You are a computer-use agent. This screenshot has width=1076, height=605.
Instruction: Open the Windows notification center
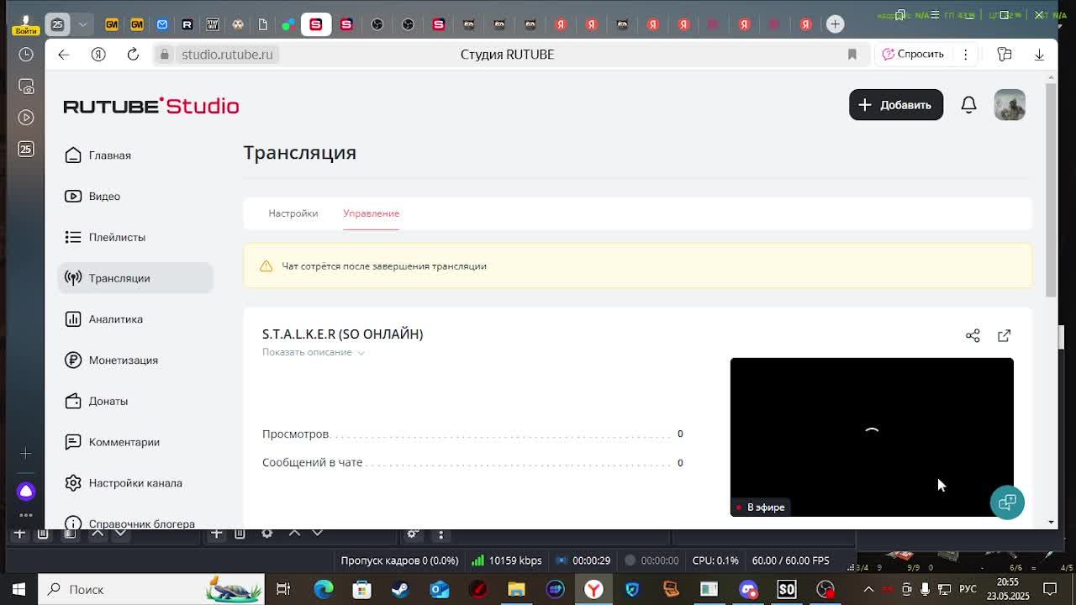click(x=1050, y=589)
